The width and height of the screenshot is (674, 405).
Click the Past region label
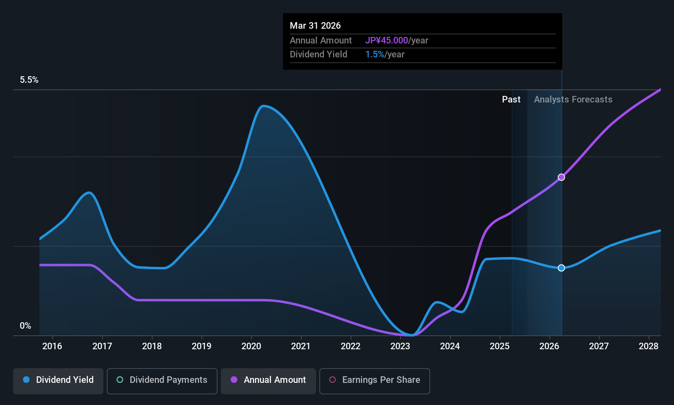coord(511,100)
